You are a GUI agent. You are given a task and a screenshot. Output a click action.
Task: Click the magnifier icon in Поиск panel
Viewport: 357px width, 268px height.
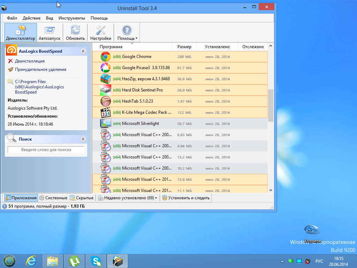pyautogui.click(x=12, y=137)
